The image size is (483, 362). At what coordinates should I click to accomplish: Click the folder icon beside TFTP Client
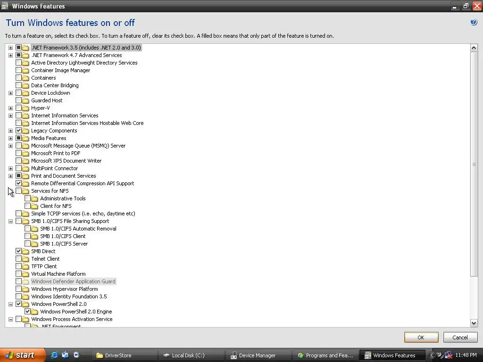click(25, 267)
